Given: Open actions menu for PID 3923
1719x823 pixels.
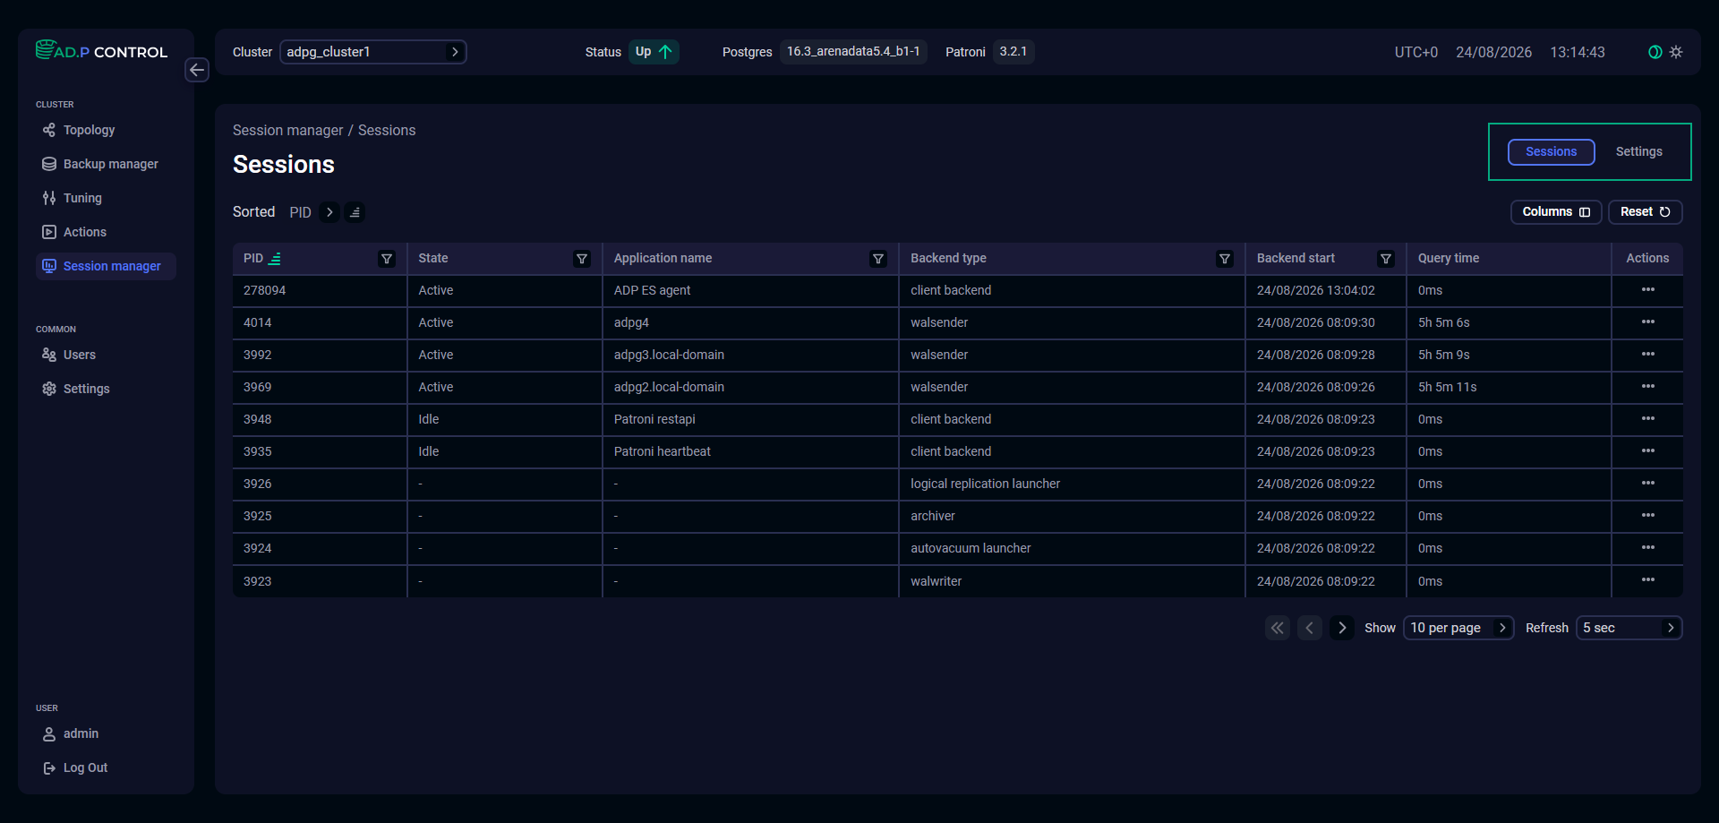Looking at the screenshot, I should pos(1647,580).
